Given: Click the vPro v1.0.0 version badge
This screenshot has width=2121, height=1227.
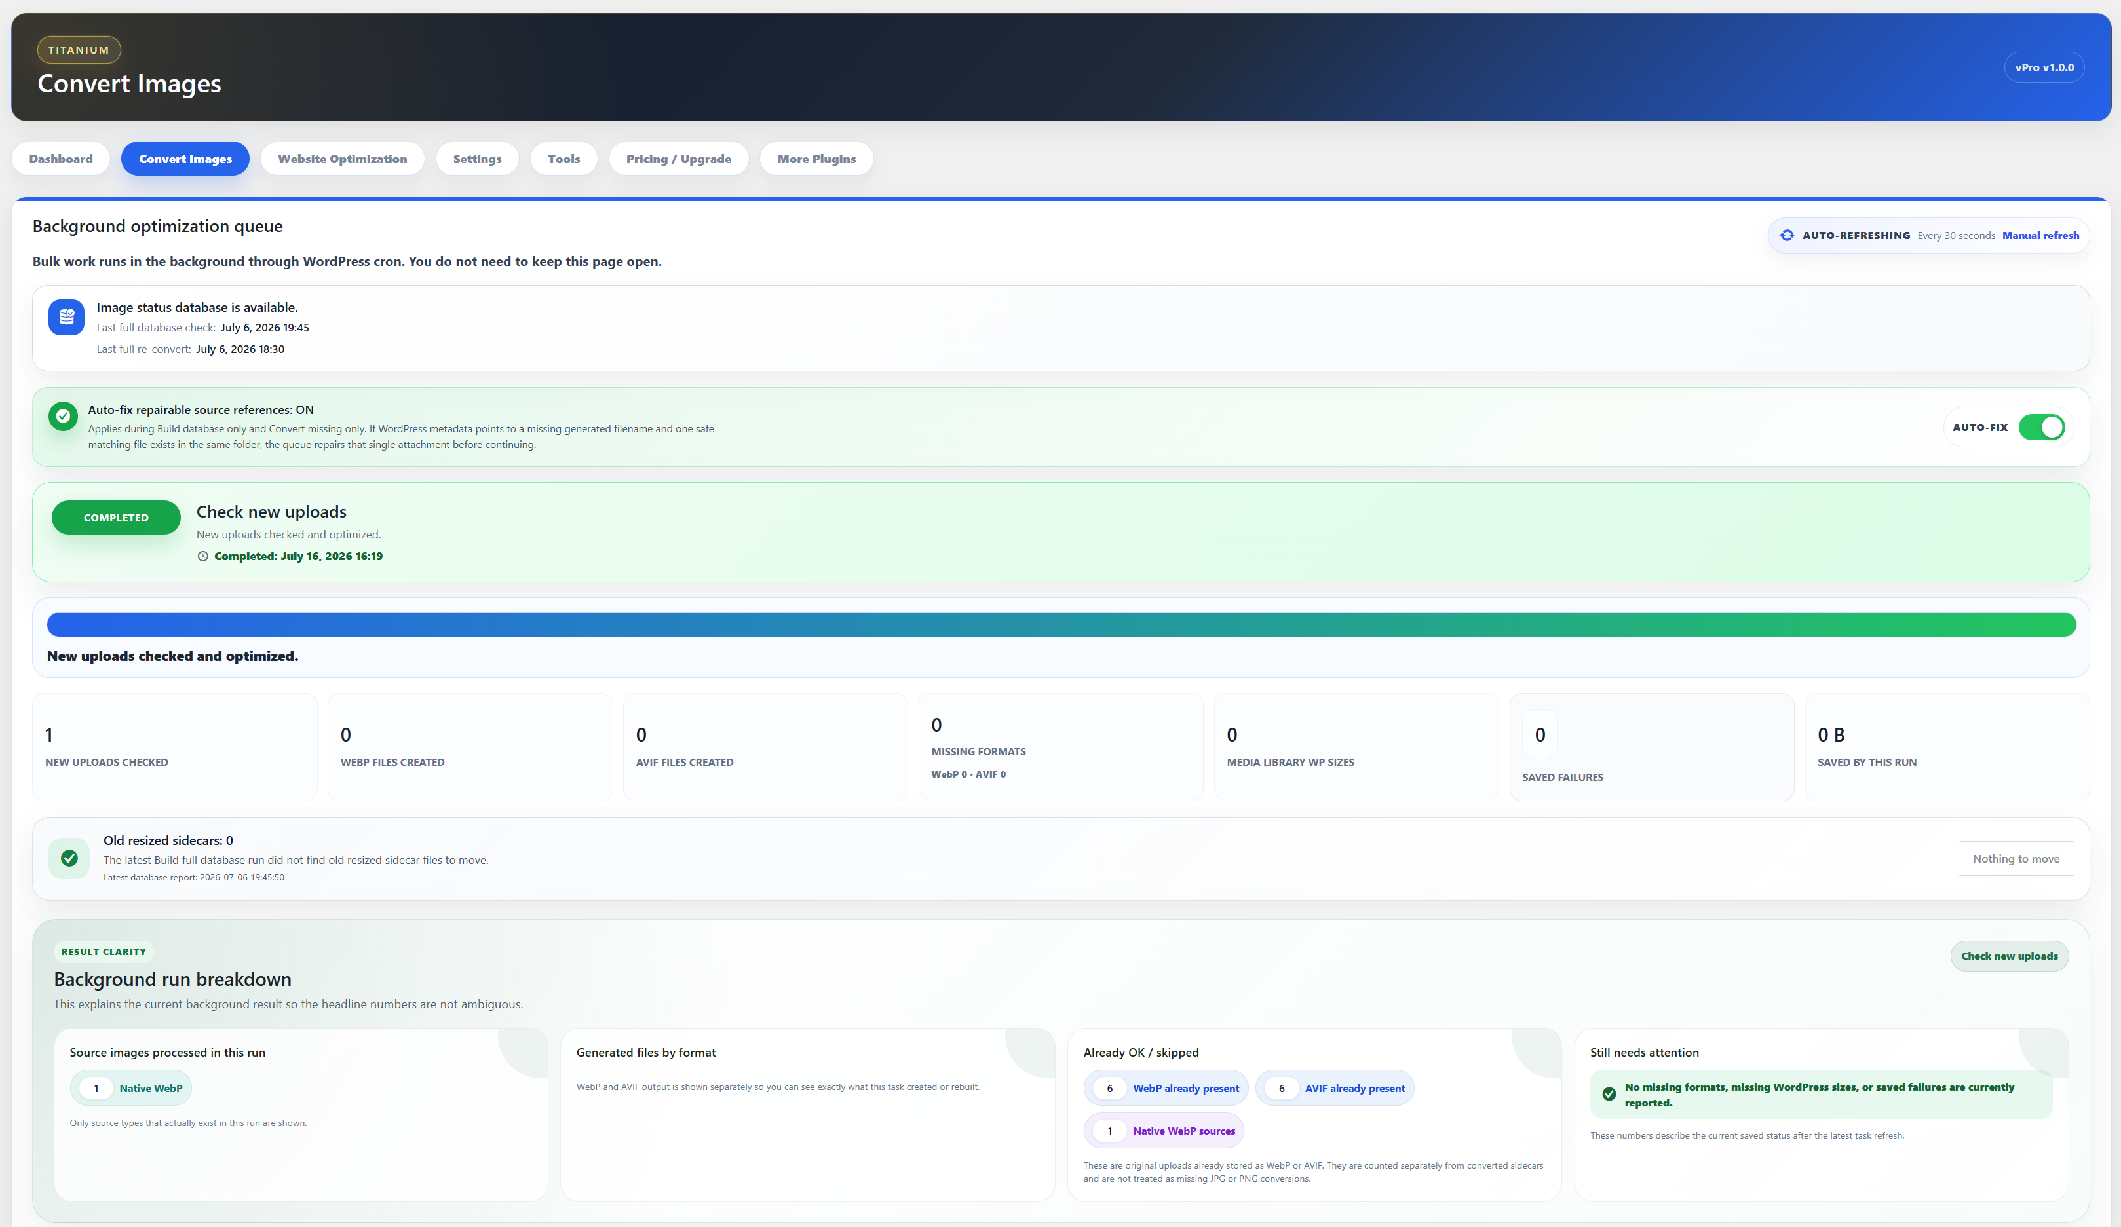Looking at the screenshot, I should tap(2044, 67).
